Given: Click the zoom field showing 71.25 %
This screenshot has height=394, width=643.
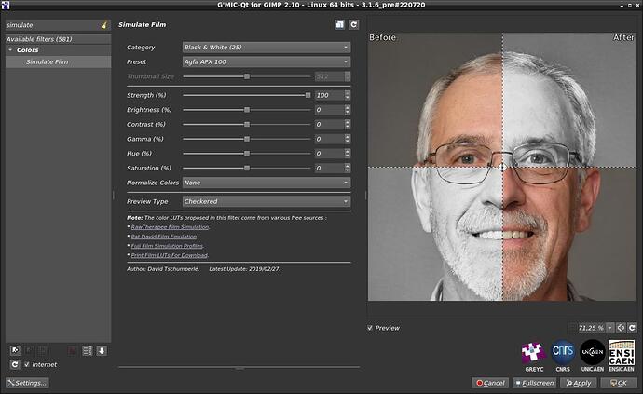Looking at the screenshot, I should click(591, 328).
